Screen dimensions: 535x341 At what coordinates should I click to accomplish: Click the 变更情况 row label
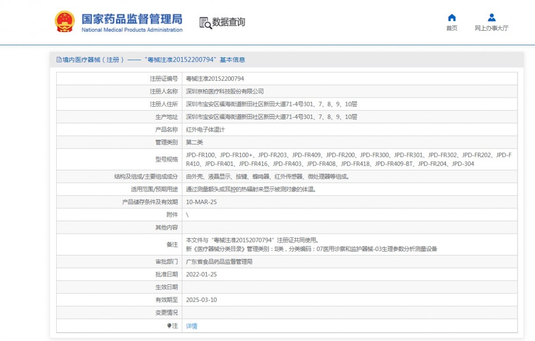166,313
